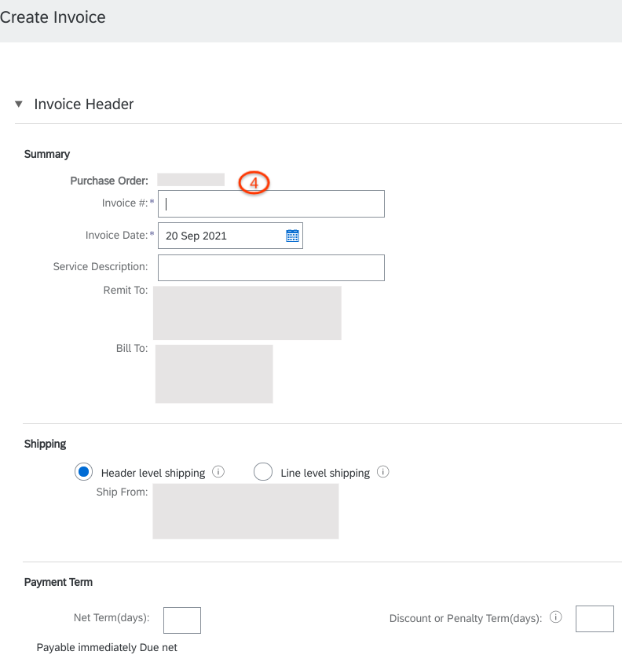Click the Bill To label
Screen dimensions: 622x655
click(x=132, y=348)
